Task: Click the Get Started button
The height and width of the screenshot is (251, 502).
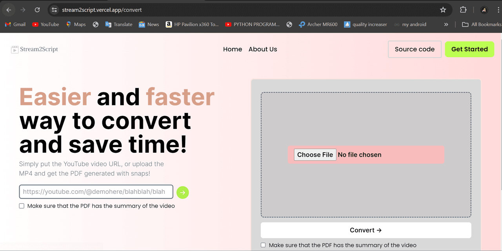Action: [469, 49]
